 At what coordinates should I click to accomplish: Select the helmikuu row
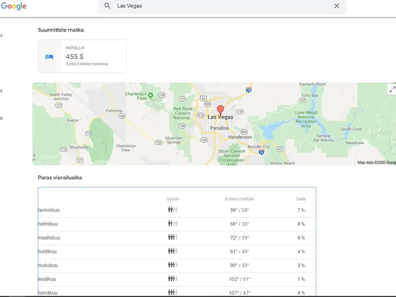pos(177,224)
